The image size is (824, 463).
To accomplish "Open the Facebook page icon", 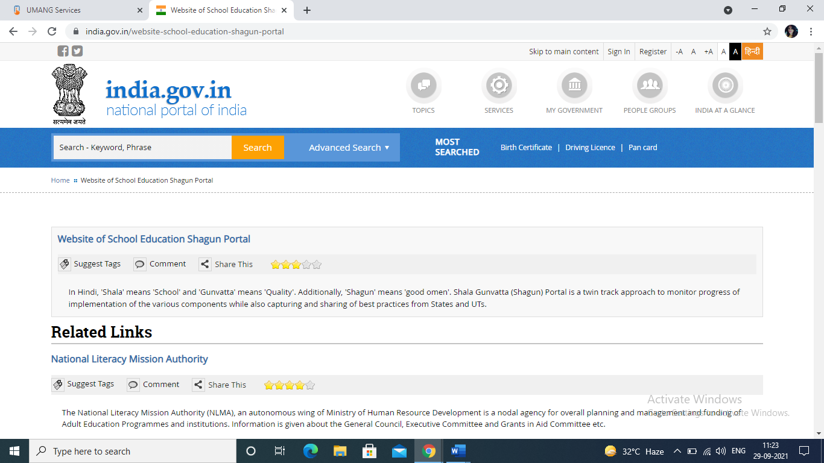I will point(63,51).
